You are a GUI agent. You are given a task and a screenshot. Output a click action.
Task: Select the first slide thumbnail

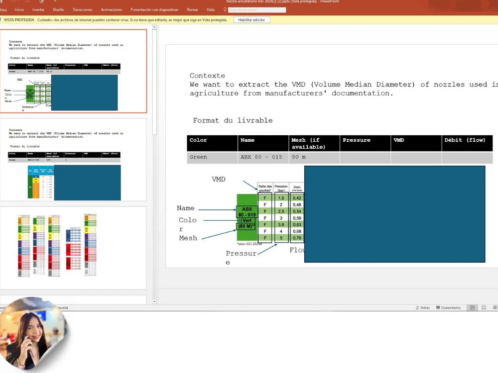73,71
